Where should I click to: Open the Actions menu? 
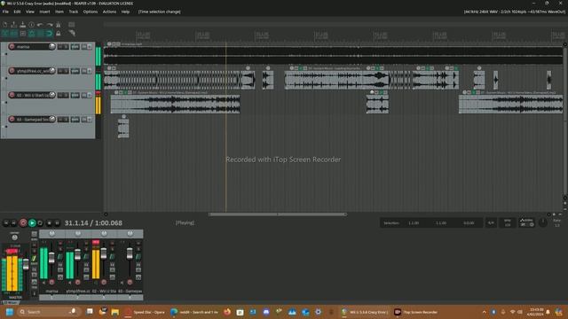pyautogui.click(x=109, y=12)
